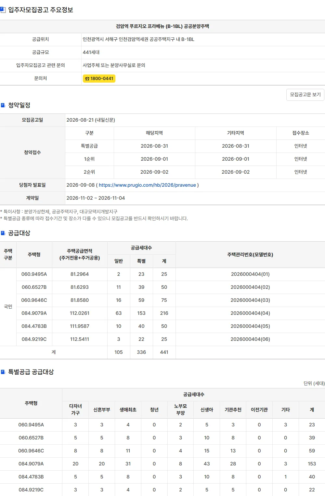Click the 1순위 해당지역 date 2026-09-01

(x=154, y=159)
